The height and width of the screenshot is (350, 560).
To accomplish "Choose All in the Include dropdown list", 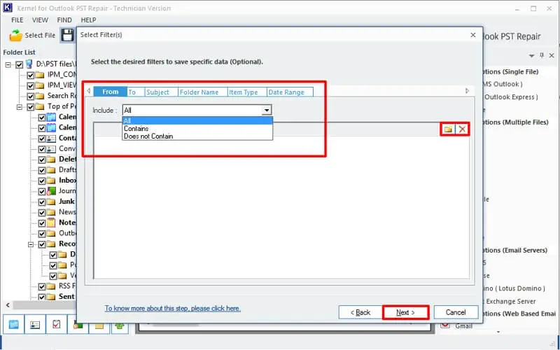I will click(197, 120).
